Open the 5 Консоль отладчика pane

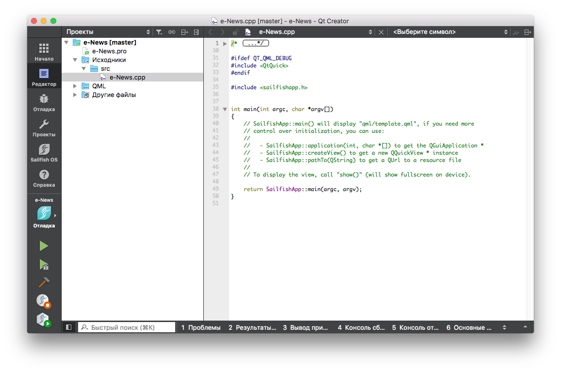(415, 327)
